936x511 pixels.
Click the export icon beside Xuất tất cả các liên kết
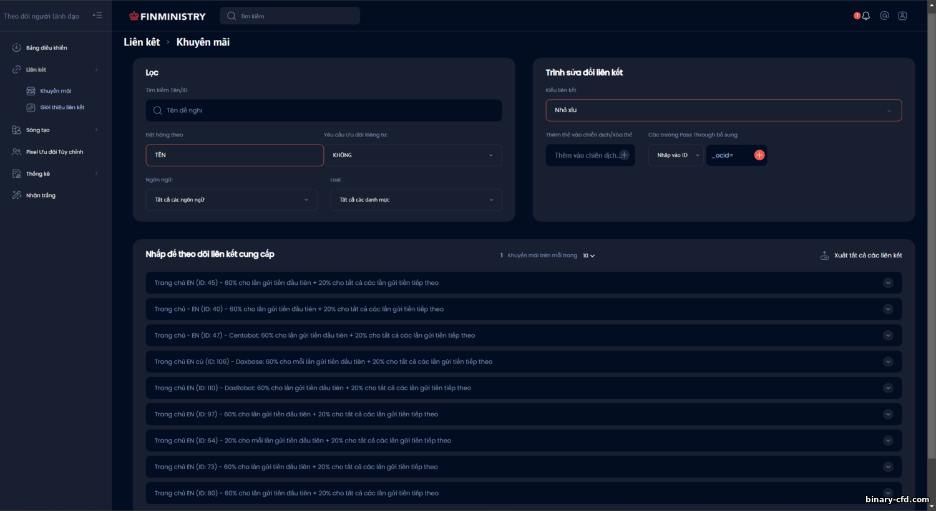pos(824,255)
